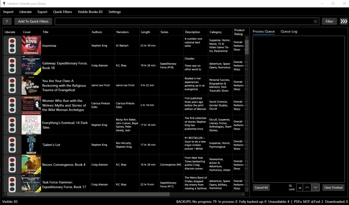Click the 'Convergence (#4)' series cell
Viewport: 349px width, 205px height.
click(171, 165)
